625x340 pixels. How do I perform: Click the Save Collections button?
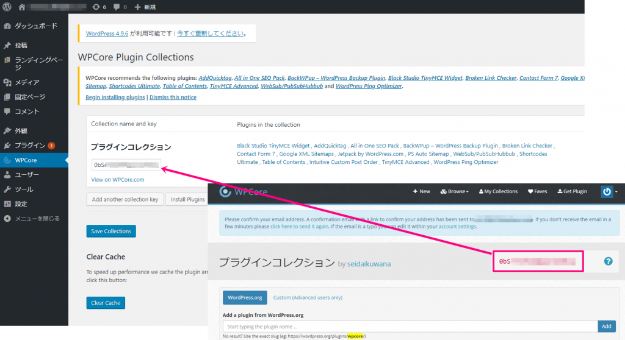pos(111,232)
